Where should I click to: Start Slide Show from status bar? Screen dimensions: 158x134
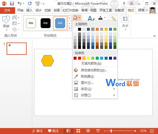click(98, 131)
